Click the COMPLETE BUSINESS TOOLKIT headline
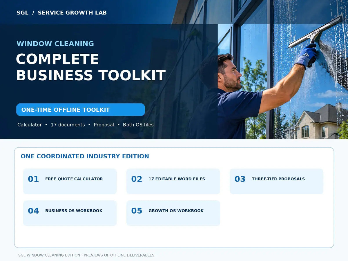This screenshot has height=261, width=348. click(91, 67)
